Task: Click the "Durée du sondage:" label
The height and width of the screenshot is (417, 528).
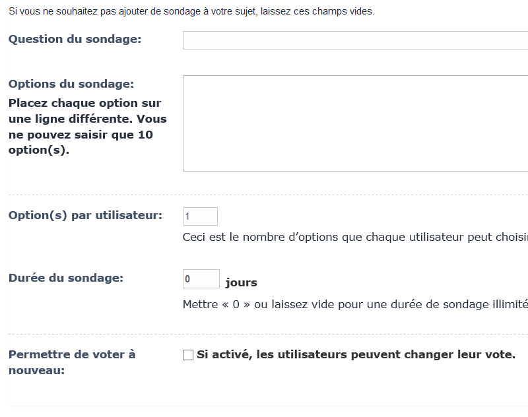Action: tap(66, 278)
